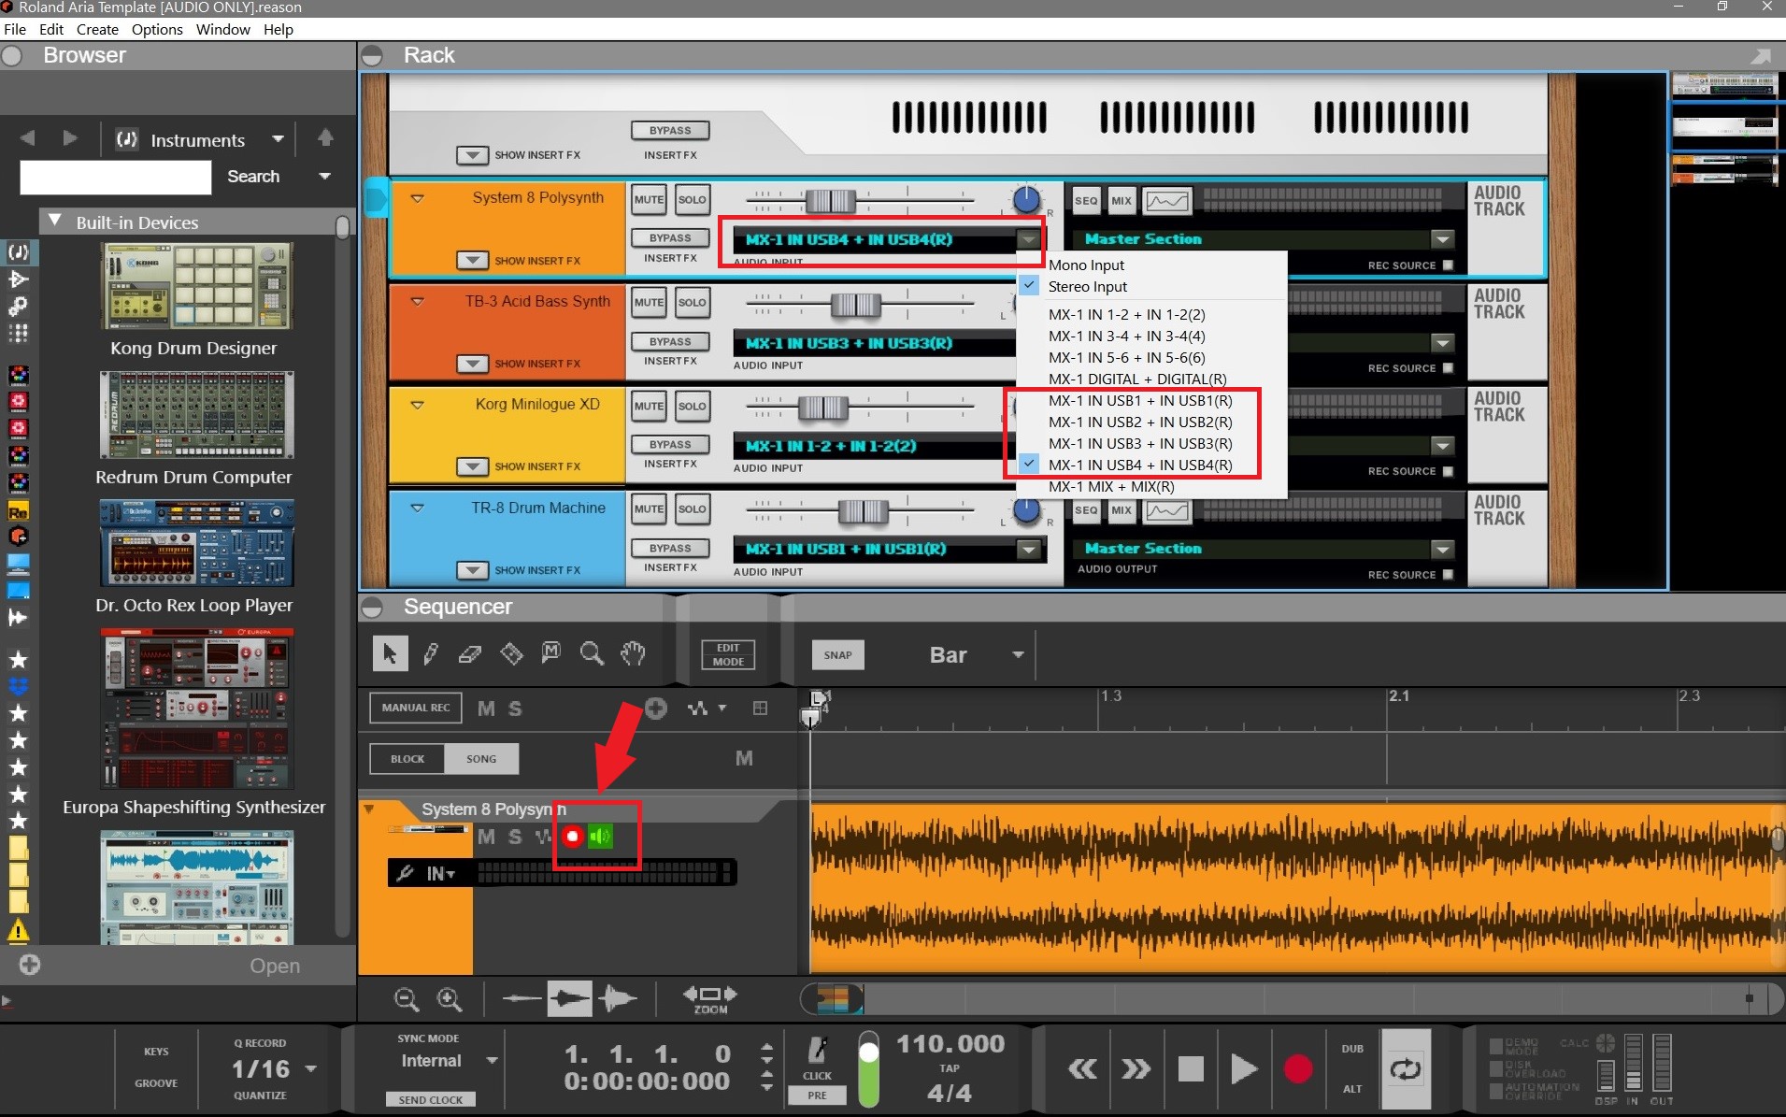Choose MX-1 IN 3-4 + IN 3-4(4)

click(x=1126, y=337)
